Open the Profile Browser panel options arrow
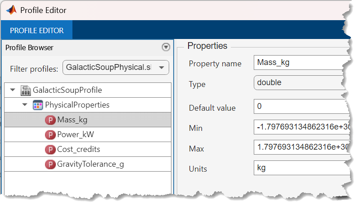Image resolution: width=355 pixels, height=203 pixels. tap(166, 48)
